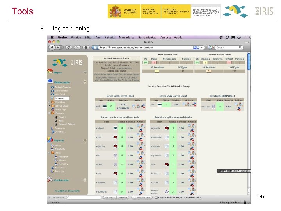
Task: Click the Firefox back arrow button
Action: 52,48
